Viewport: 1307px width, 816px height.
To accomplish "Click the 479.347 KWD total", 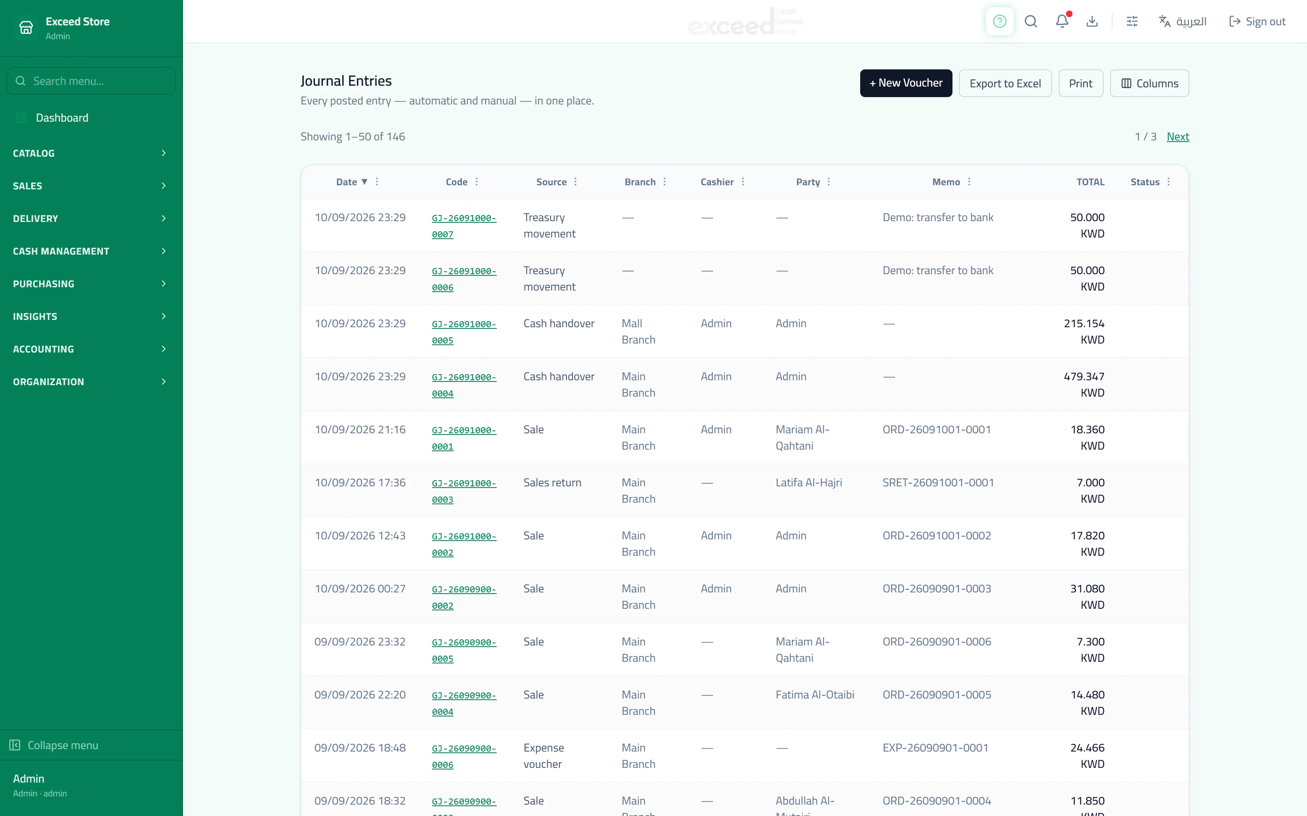I will pyautogui.click(x=1084, y=384).
